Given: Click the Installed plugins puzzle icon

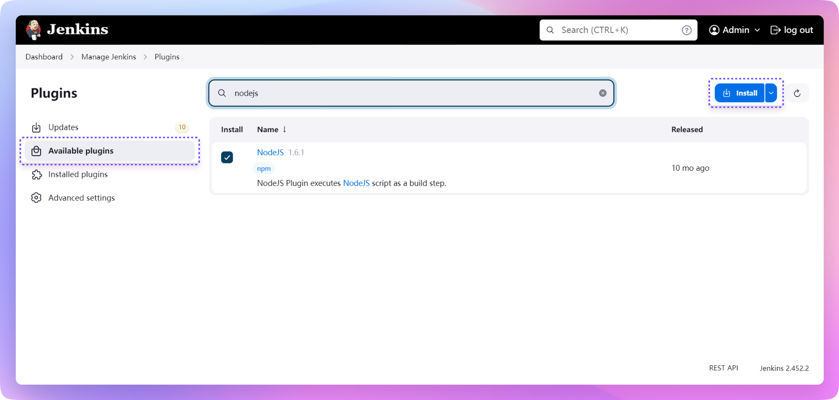Looking at the screenshot, I should pos(36,174).
